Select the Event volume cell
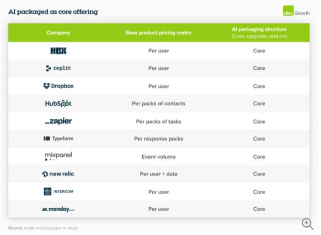 pyautogui.click(x=159, y=157)
